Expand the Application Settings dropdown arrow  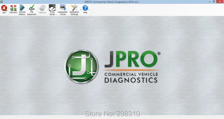pyautogui.click(x=81, y=10)
